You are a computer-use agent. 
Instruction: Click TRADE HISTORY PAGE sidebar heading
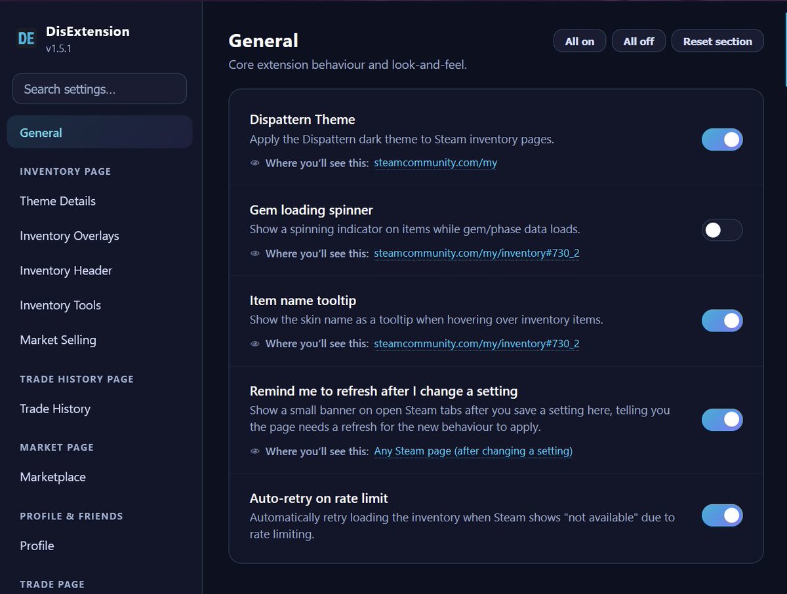pyautogui.click(x=77, y=379)
